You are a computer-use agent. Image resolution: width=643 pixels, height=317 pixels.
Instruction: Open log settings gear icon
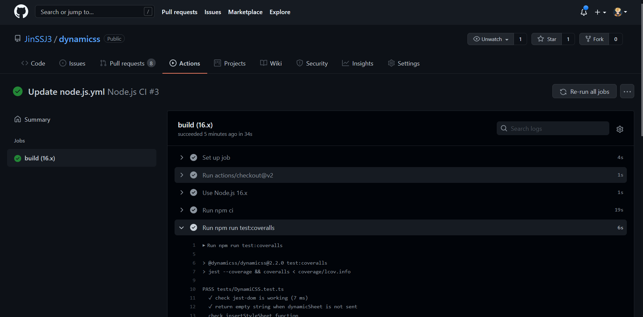(619, 129)
